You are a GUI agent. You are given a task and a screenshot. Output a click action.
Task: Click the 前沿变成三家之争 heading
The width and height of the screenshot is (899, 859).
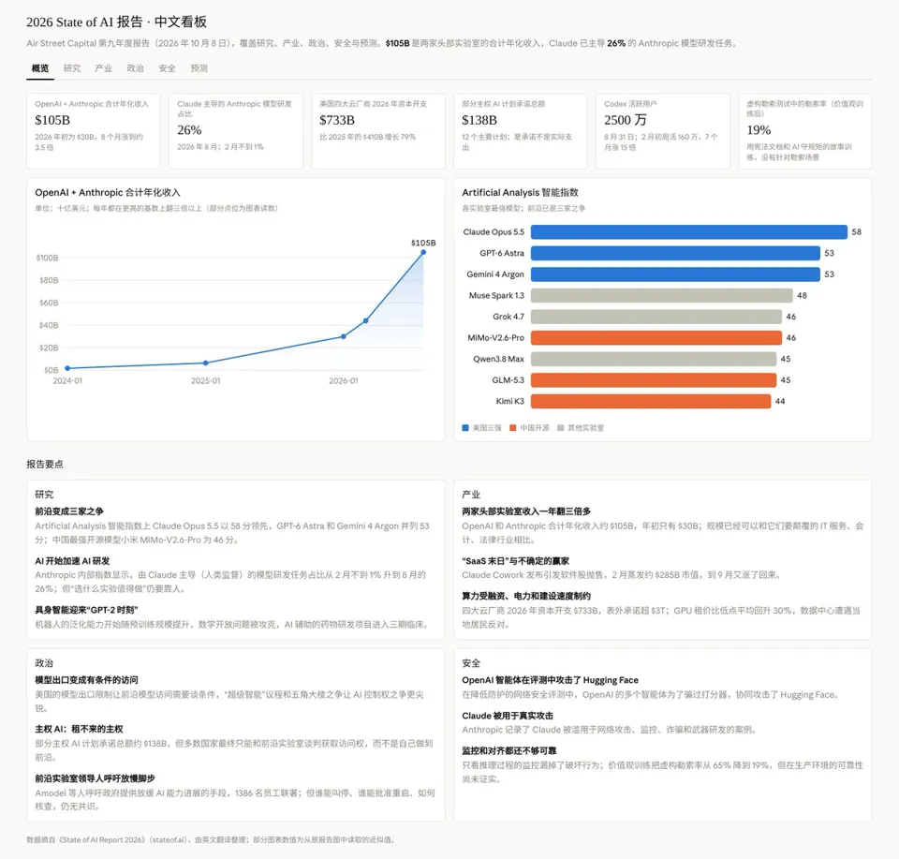69,511
